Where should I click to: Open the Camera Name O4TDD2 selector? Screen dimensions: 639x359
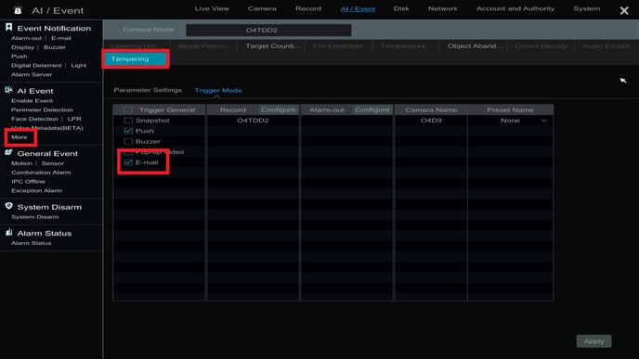(268, 30)
